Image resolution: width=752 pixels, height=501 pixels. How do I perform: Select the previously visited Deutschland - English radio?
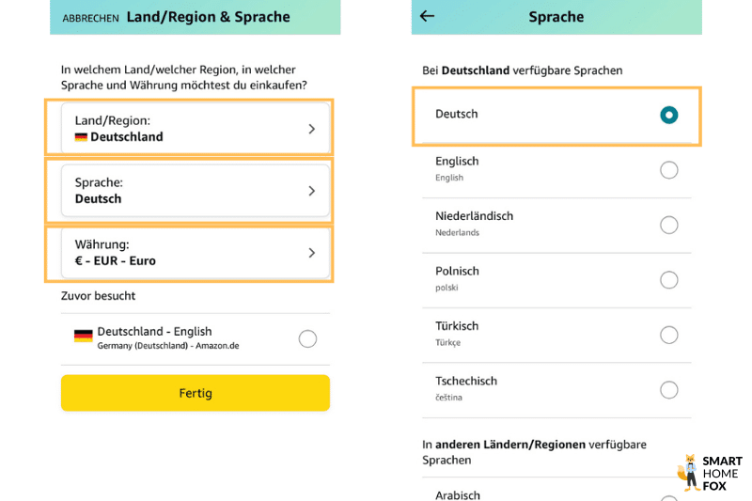tap(307, 339)
